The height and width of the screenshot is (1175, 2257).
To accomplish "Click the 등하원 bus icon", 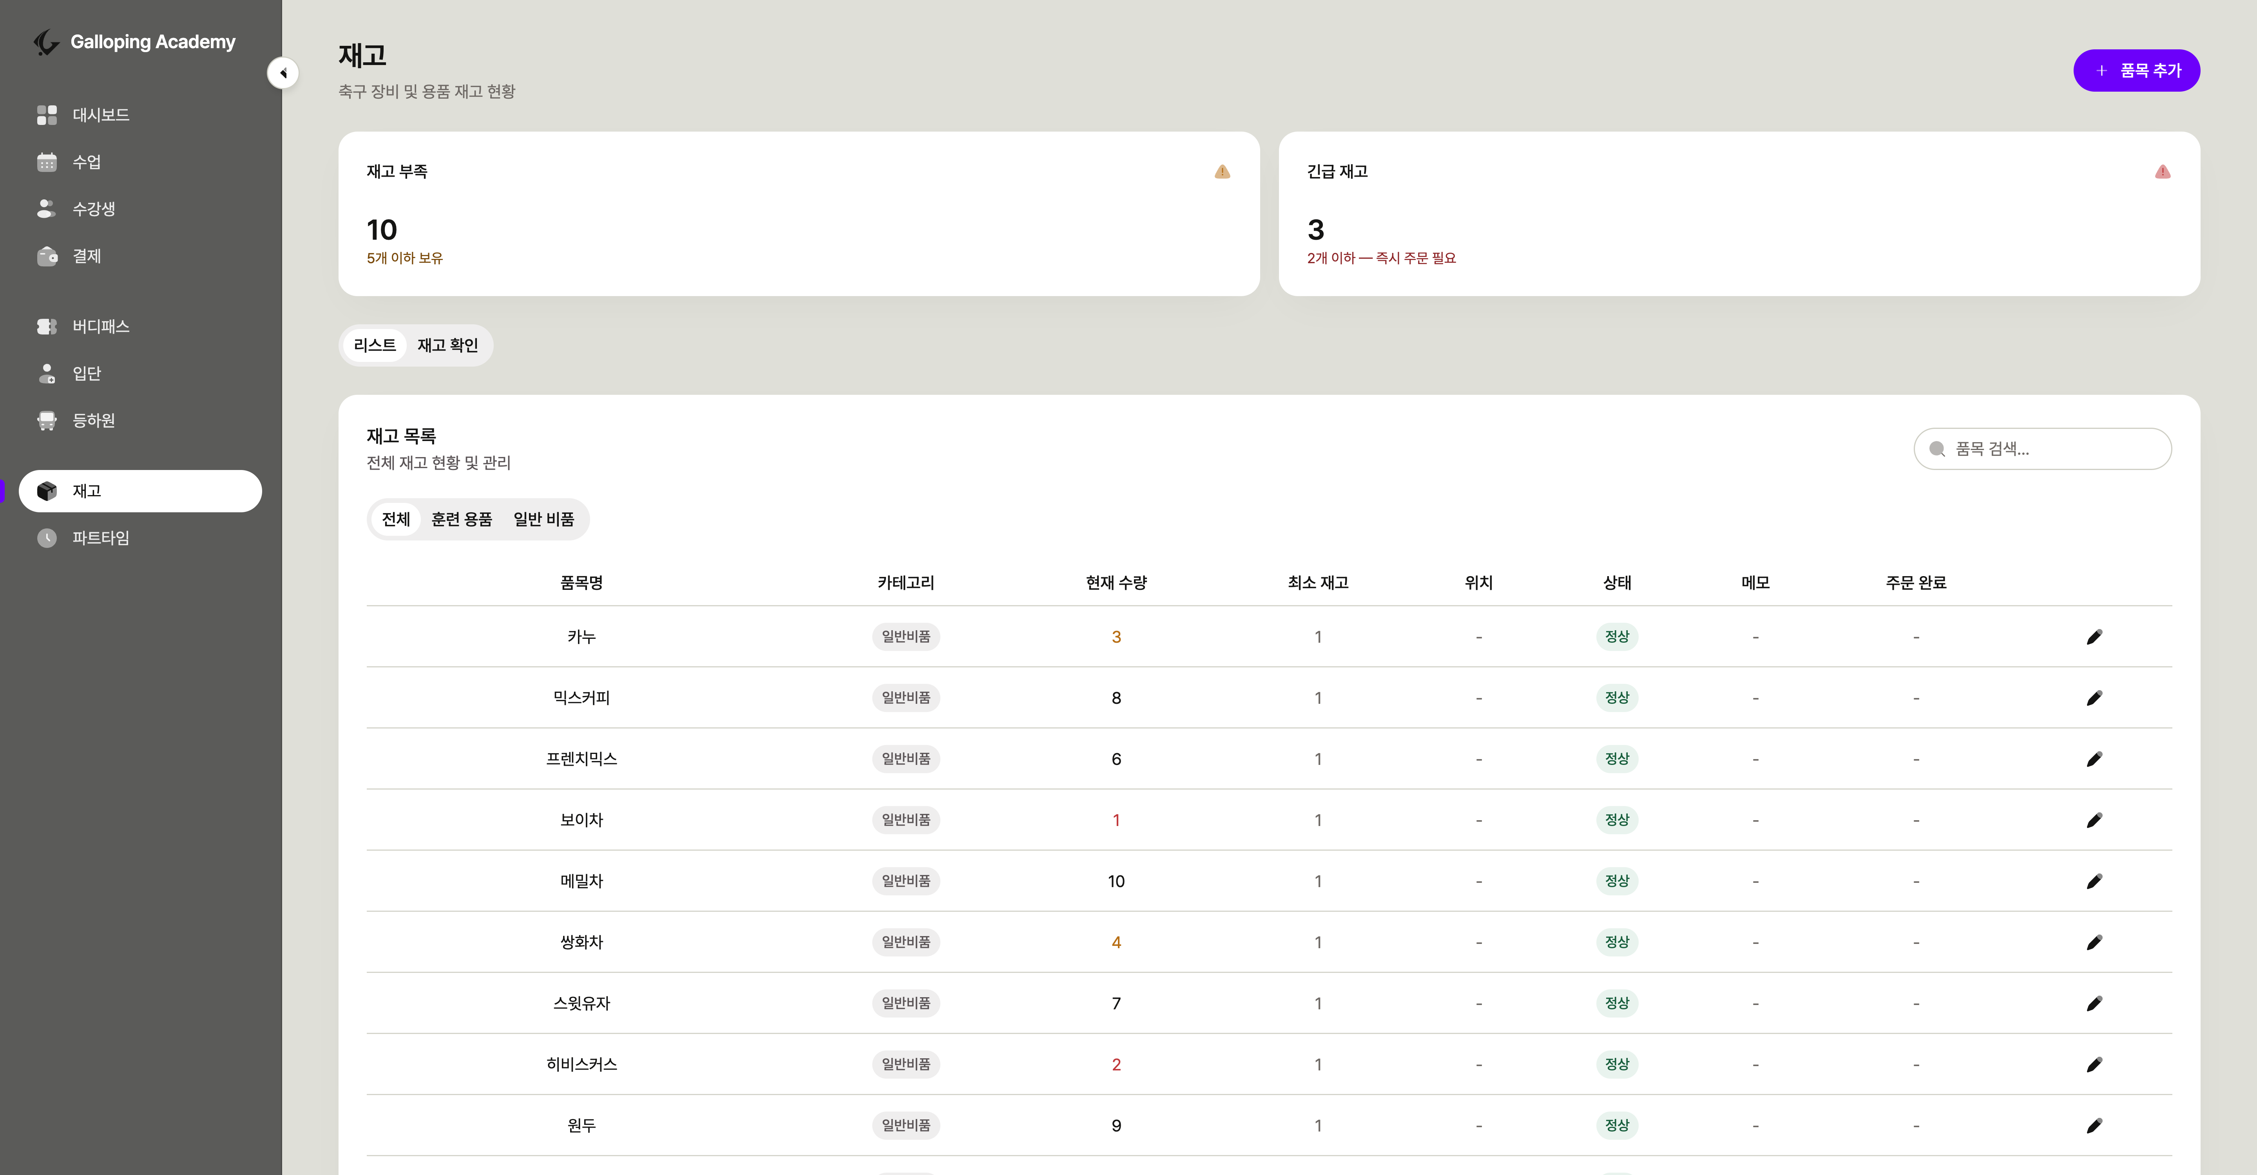I will (47, 420).
